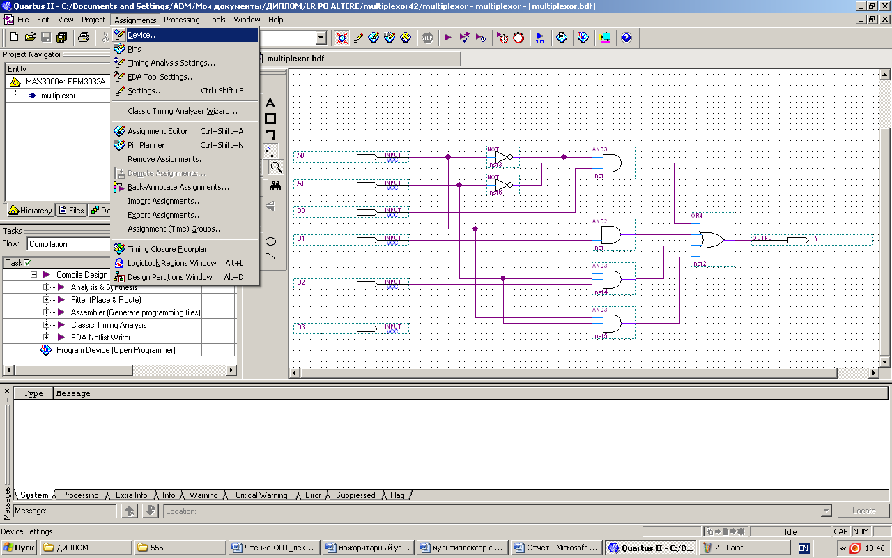
Task: Select the Oval drawing tool
Action: click(270, 241)
